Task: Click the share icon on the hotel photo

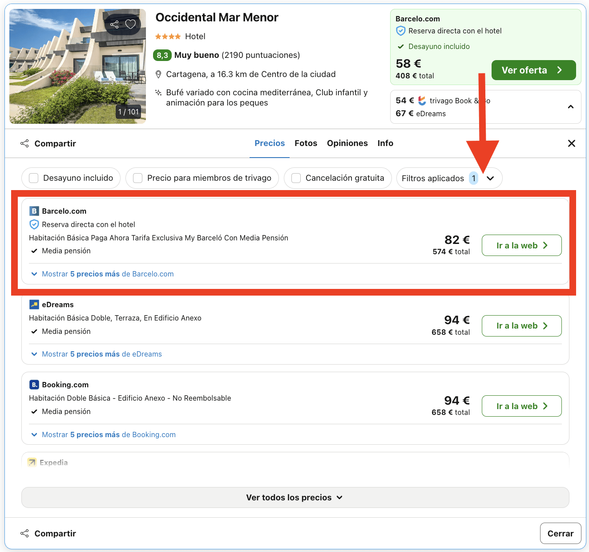Action: [x=115, y=24]
